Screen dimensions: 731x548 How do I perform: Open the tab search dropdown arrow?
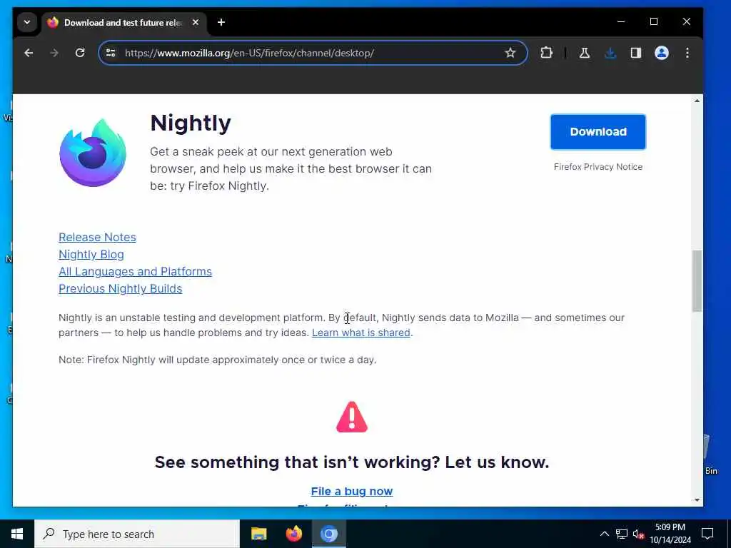(27, 22)
